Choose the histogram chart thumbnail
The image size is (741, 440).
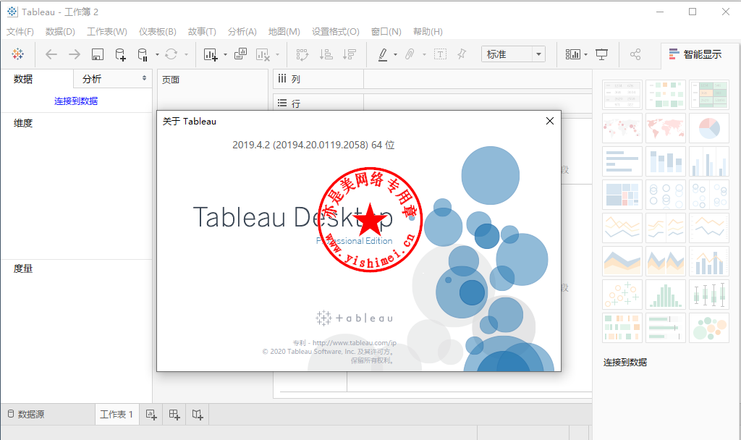pos(666,294)
